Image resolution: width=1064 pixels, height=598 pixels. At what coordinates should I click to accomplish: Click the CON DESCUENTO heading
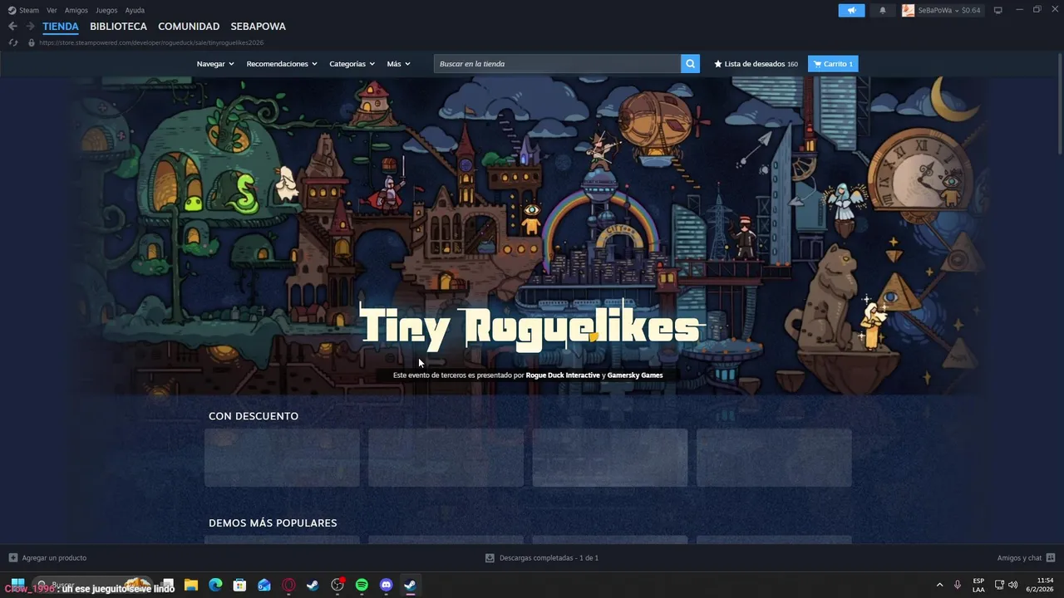[254, 416]
